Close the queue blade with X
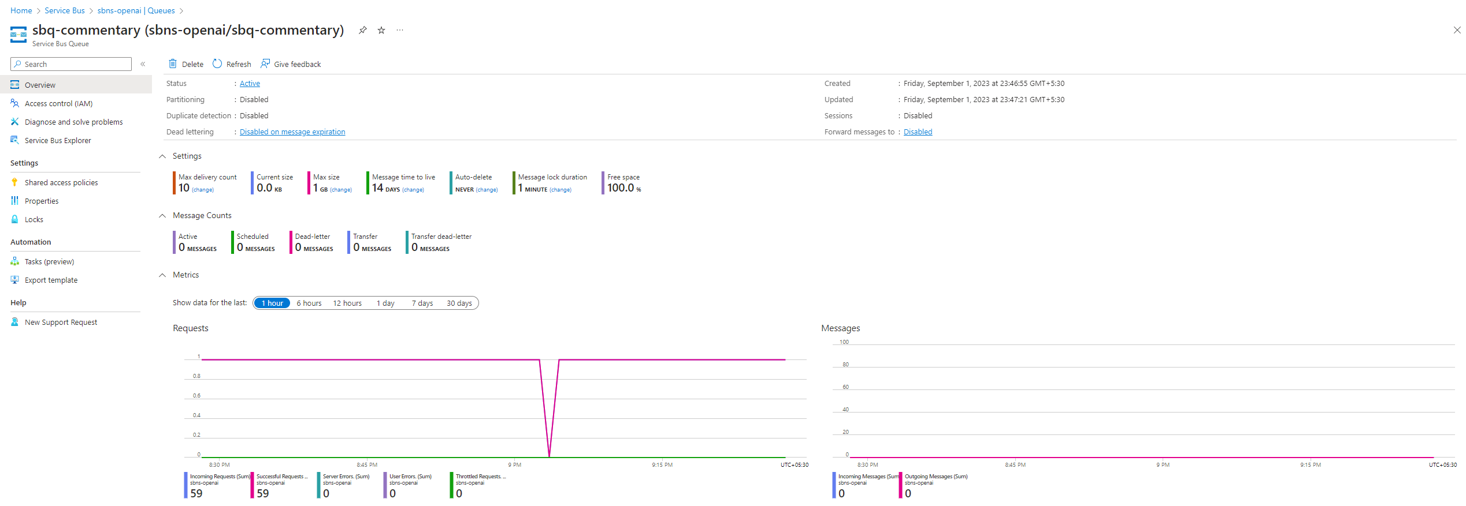 (x=1457, y=30)
